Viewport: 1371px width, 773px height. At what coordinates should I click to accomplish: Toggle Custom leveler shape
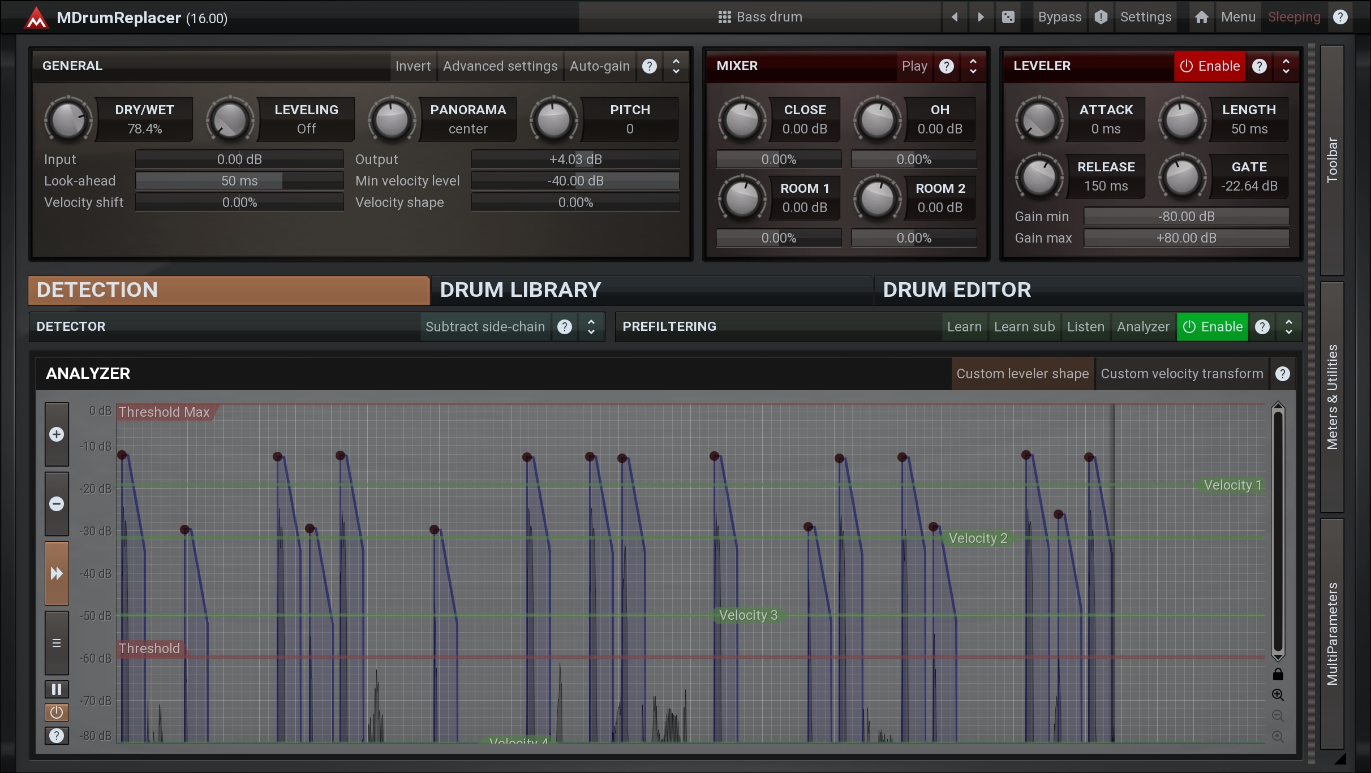click(x=1022, y=374)
